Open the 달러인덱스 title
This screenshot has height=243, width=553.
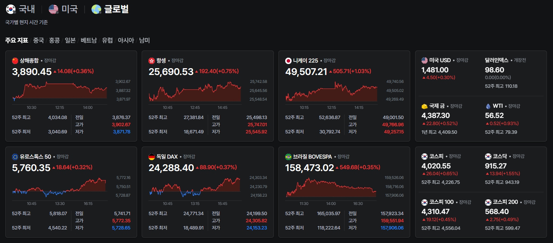point(497,60)
